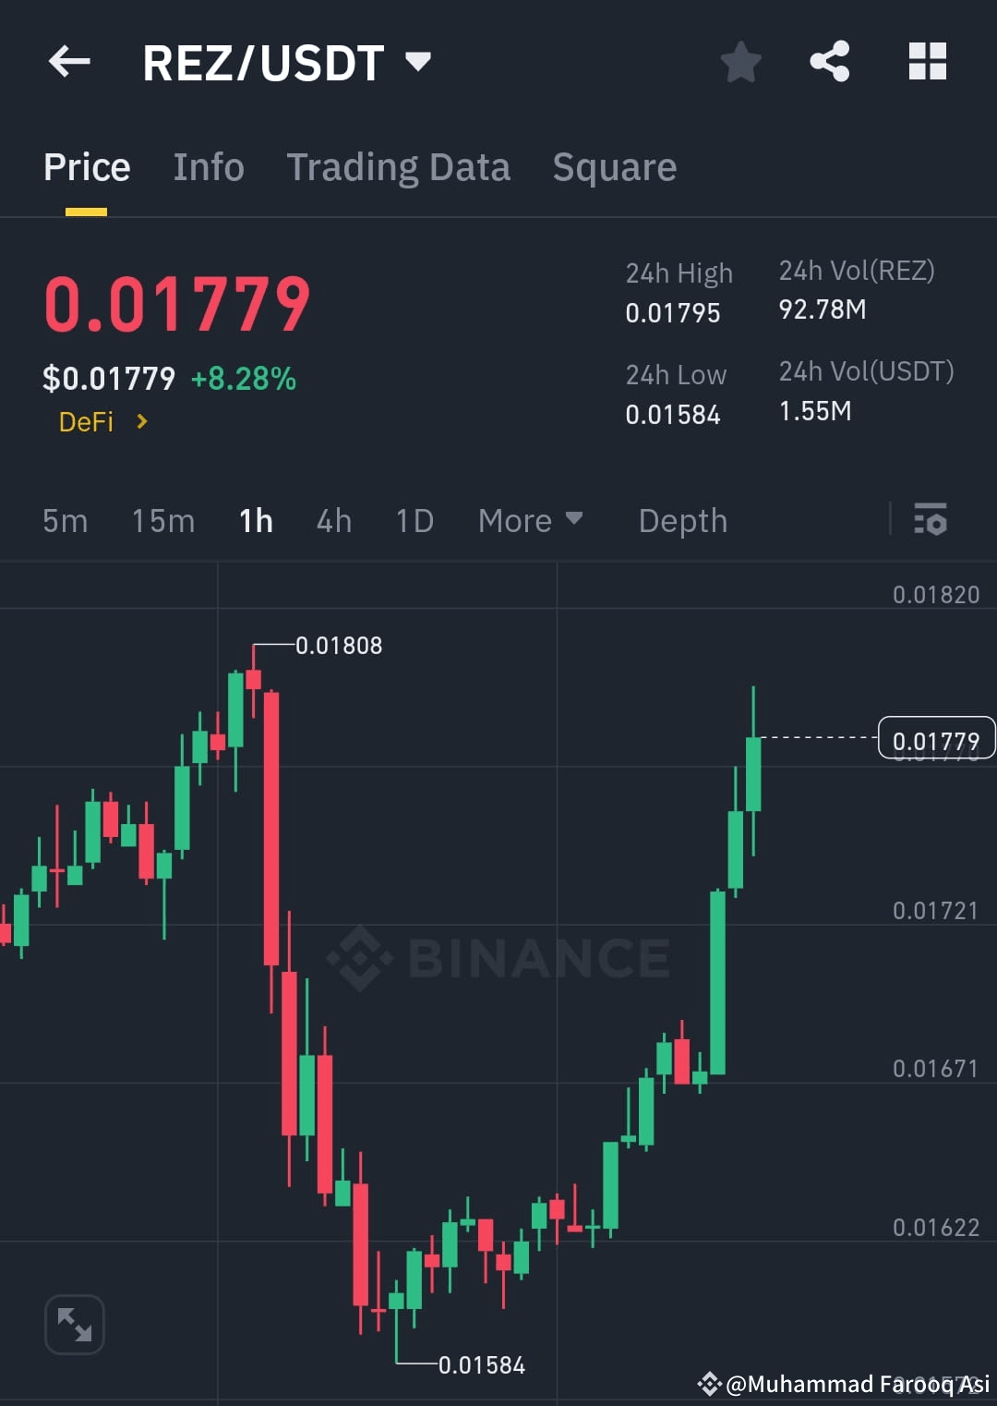Expand the chart to fullscreen
The width and height of the screenshot is (997, 1406).
click(x=74, y=1323)
